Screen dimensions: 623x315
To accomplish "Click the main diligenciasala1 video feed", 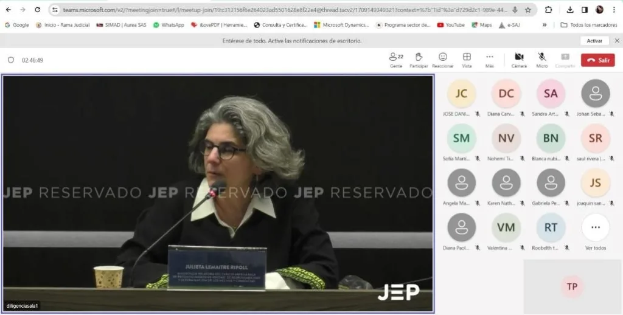I will [x=218, y=193].
